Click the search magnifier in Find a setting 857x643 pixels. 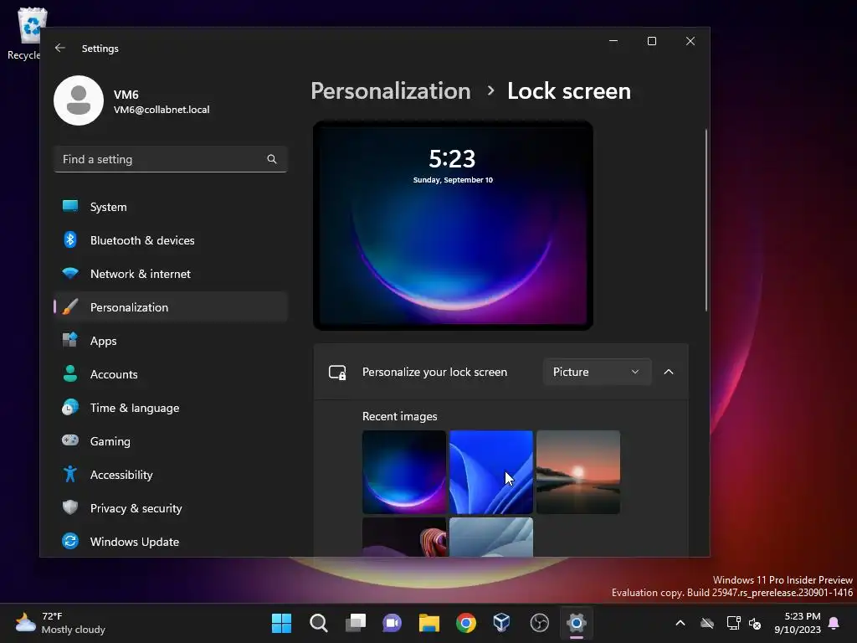click(x=272, y=159)
